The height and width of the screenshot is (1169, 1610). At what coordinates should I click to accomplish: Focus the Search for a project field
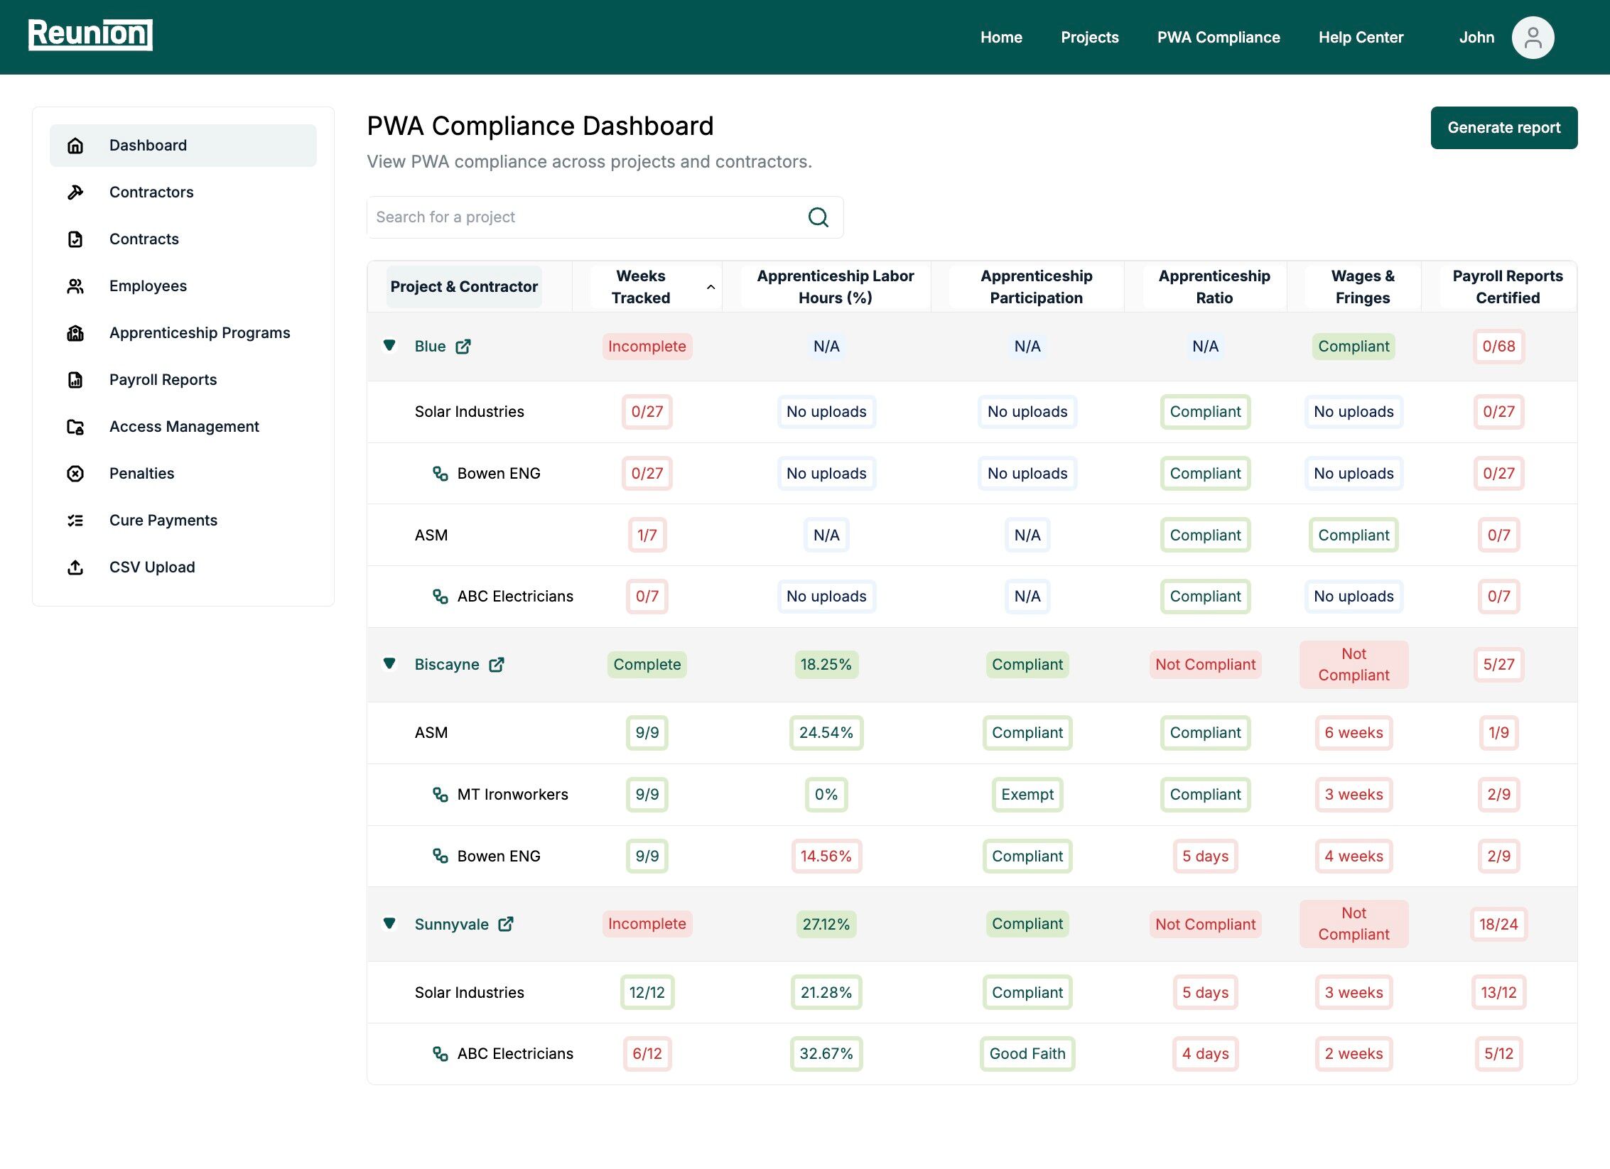point(583,217)
